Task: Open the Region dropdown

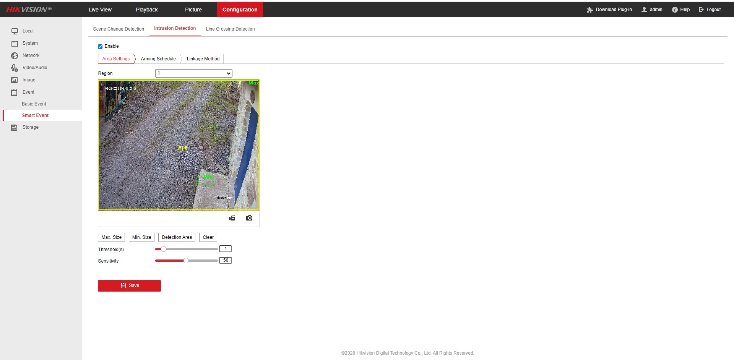Action: 193,73
